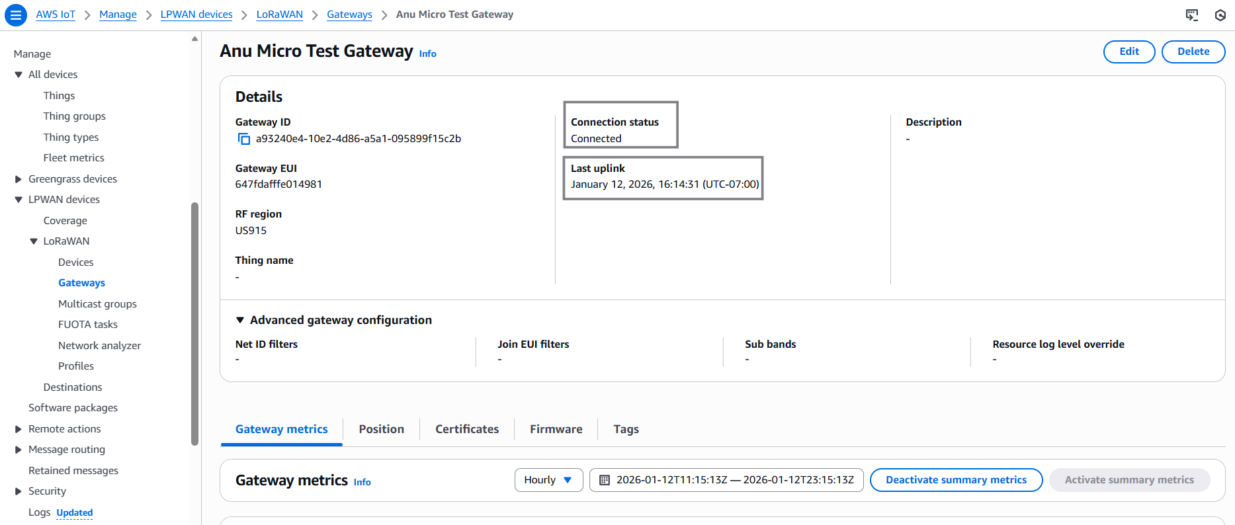Click the Last uplink timestamp
Viewport: 1235px width, 525px height.
665,184
